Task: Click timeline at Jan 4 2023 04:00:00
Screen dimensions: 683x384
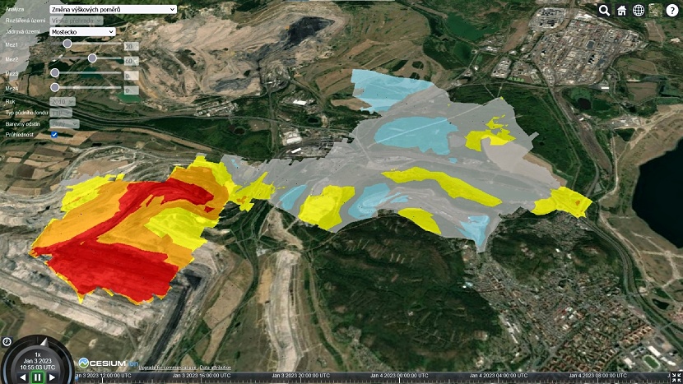Action: pos(499,377)
